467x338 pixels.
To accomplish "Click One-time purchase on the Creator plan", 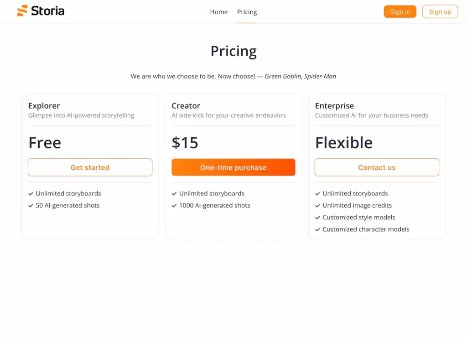I will coord(233,167).
